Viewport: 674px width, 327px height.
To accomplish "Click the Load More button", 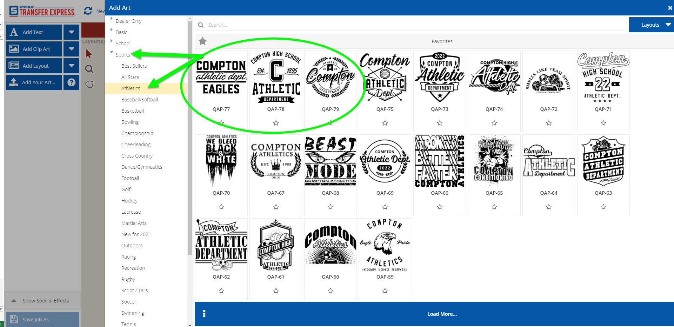I will coord(442,314).
